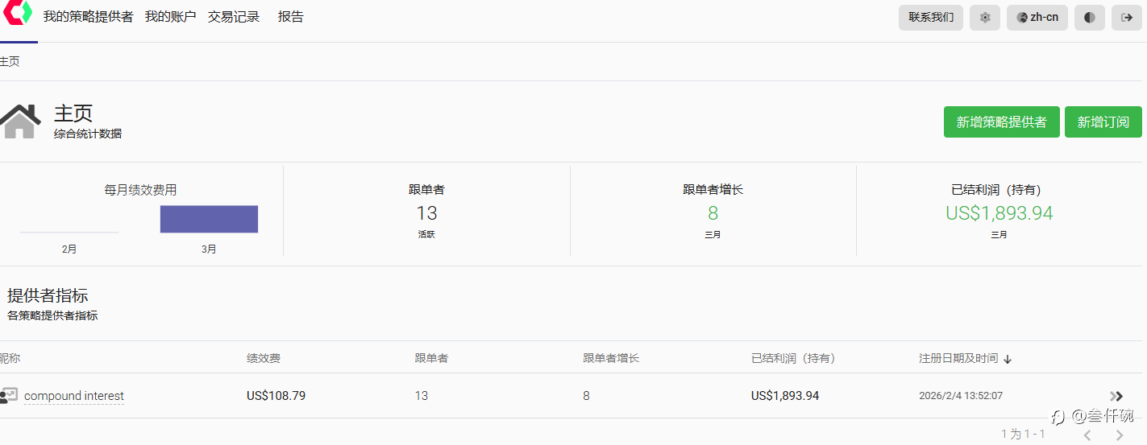Open the 报告 menu item

291,17
